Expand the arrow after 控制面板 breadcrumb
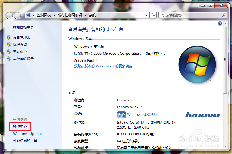Screen dimensions: 232x154 coord(55,15)
